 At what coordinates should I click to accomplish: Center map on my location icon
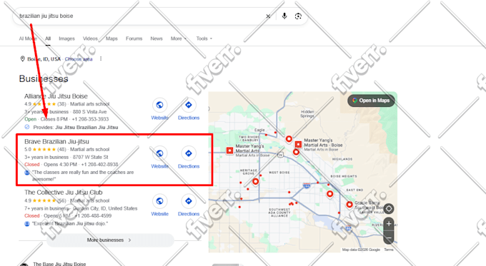[389, 209]
